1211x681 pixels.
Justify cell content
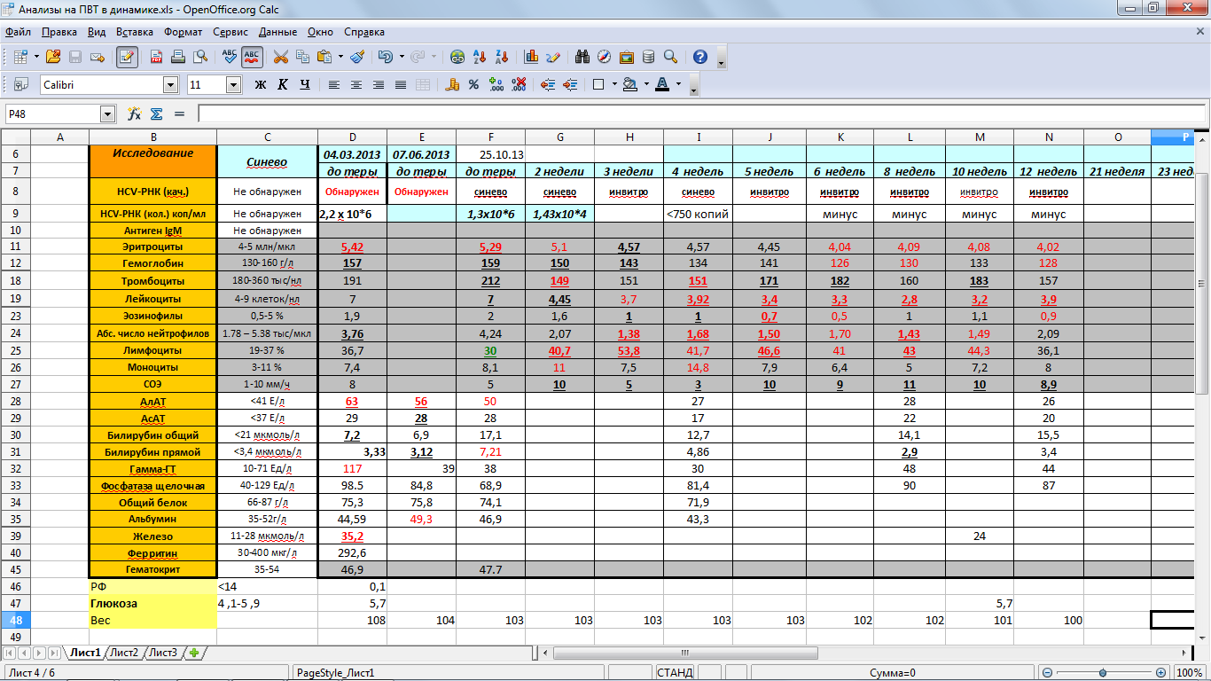pyautogui.click(x=401, y=85)
